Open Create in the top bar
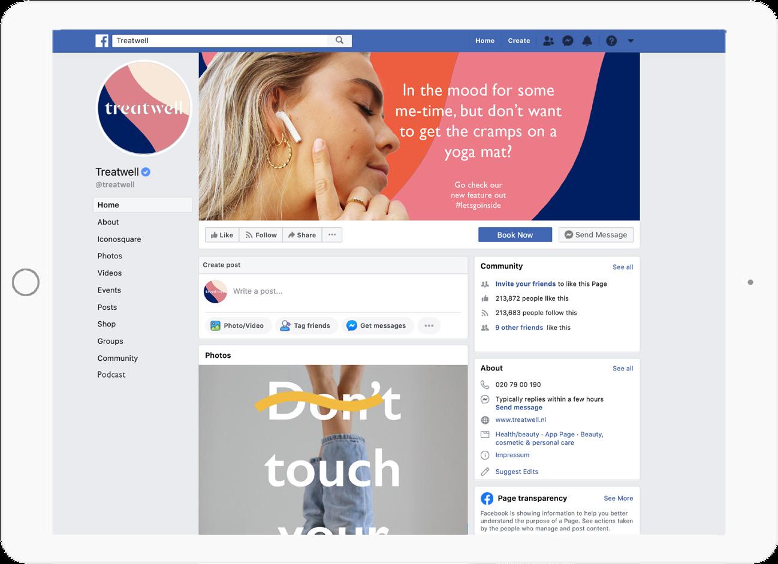This screenshot has width=778, height=564. pos(519,41)
